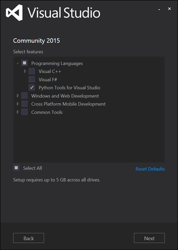Select the Visual C++ label
The width and height of the screenshot is (178, 250).
tap(50, 71)
